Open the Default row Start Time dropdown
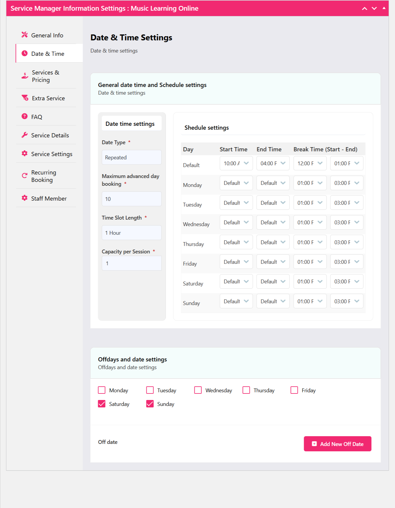This screenshot has width=395, height=508. pyautogui.click(x=236, y=163)
